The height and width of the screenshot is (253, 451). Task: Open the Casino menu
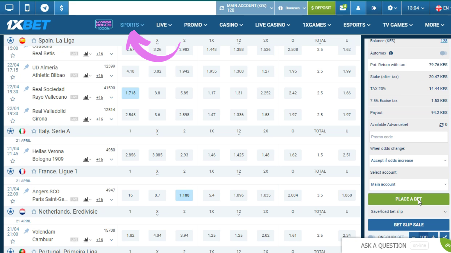point(231,25)
